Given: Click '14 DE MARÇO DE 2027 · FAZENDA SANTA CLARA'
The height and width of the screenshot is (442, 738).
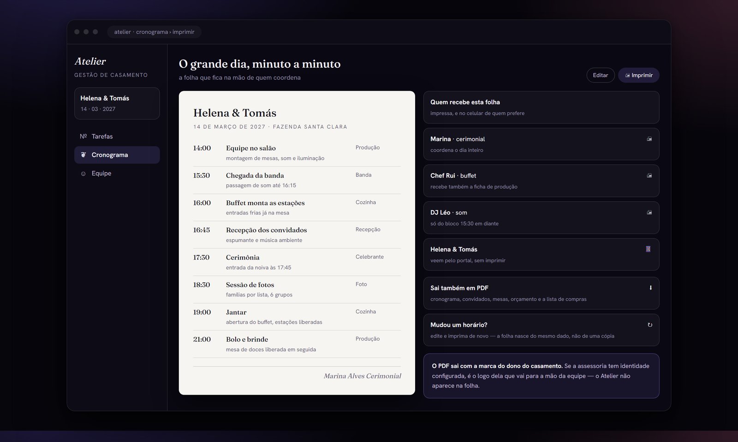Looking at the screenshot, I should [270, 127].
